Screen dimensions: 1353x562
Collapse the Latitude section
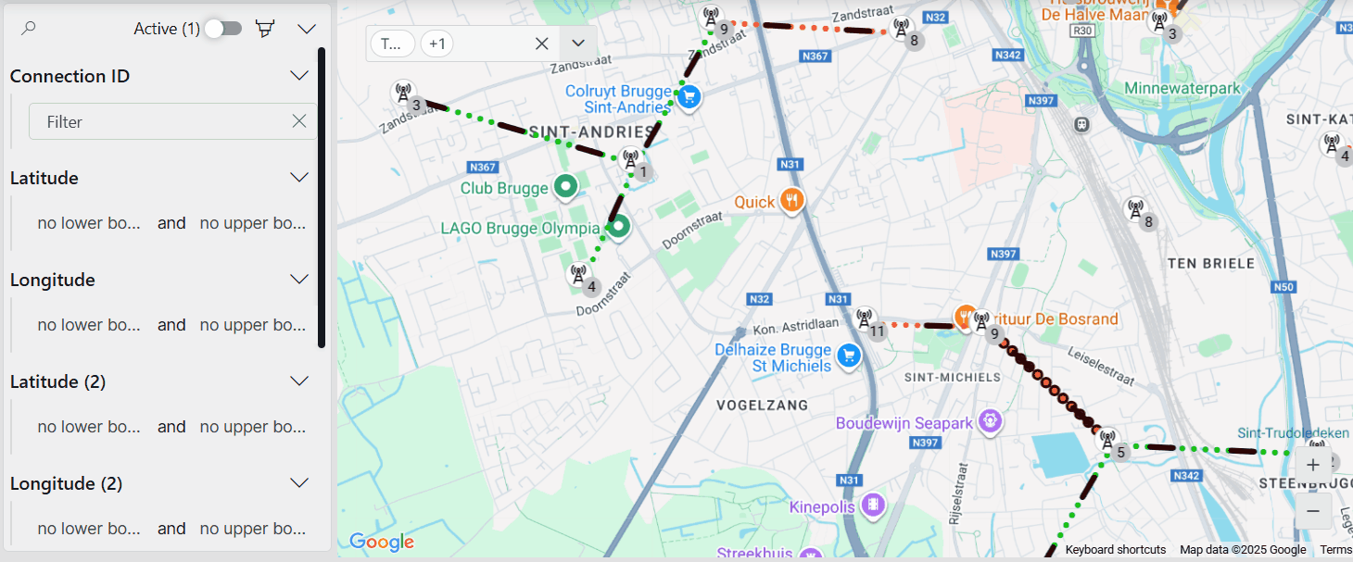[298, 178]
